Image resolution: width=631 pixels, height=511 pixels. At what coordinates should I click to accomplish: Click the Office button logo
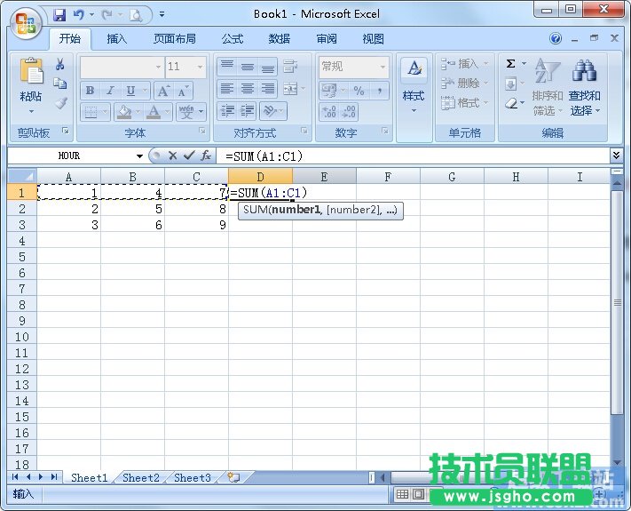point(25,22)
